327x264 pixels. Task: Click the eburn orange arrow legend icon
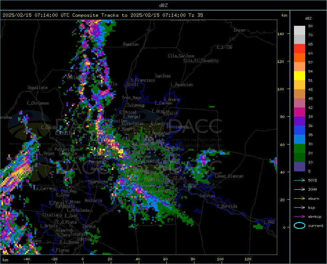click(299, 198)
